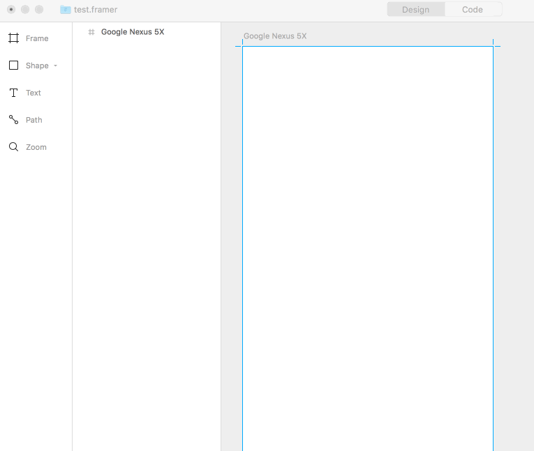
Task: Click the test.framer document title
Action: pos(96,10)
